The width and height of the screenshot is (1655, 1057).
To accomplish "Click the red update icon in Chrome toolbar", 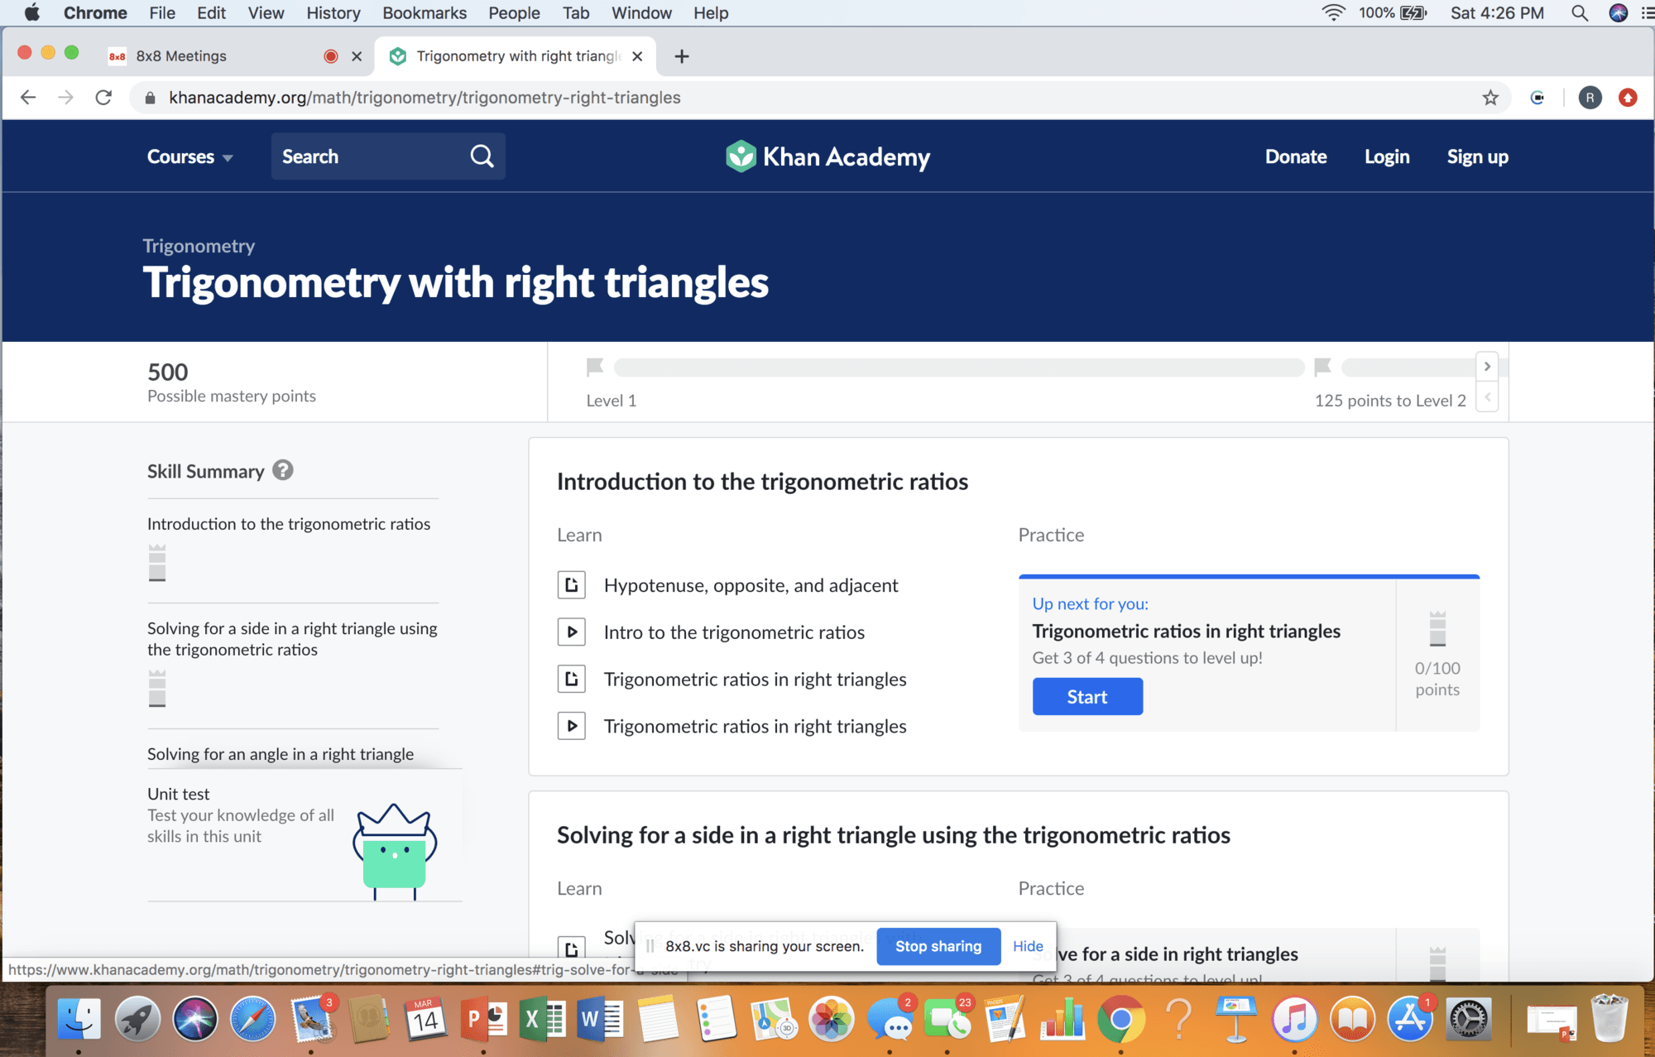I will point(1628,98).
